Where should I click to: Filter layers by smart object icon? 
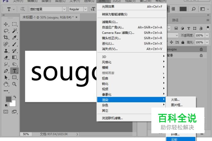[x=201, y=28]
